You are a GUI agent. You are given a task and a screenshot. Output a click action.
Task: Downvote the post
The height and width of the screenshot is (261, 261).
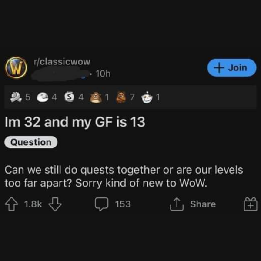tap(55, 204)
